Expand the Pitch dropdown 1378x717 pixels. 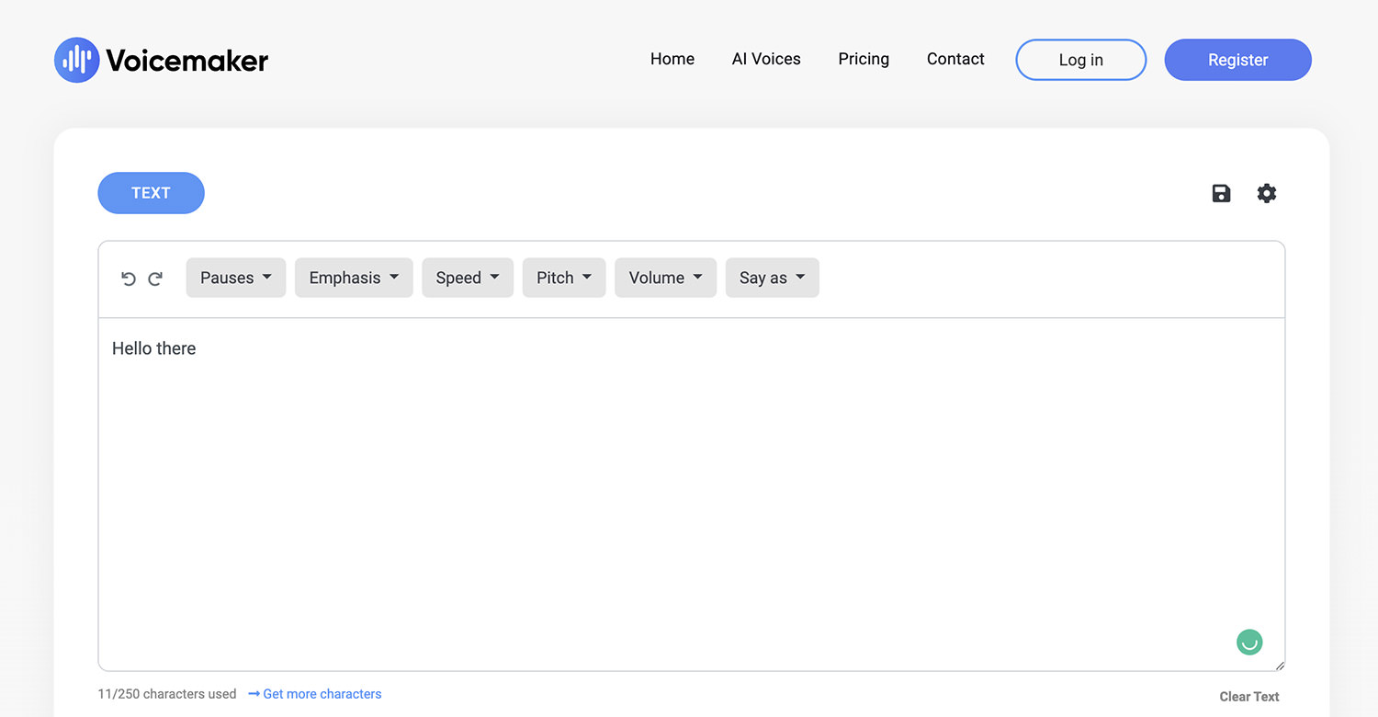pos(564,278)
